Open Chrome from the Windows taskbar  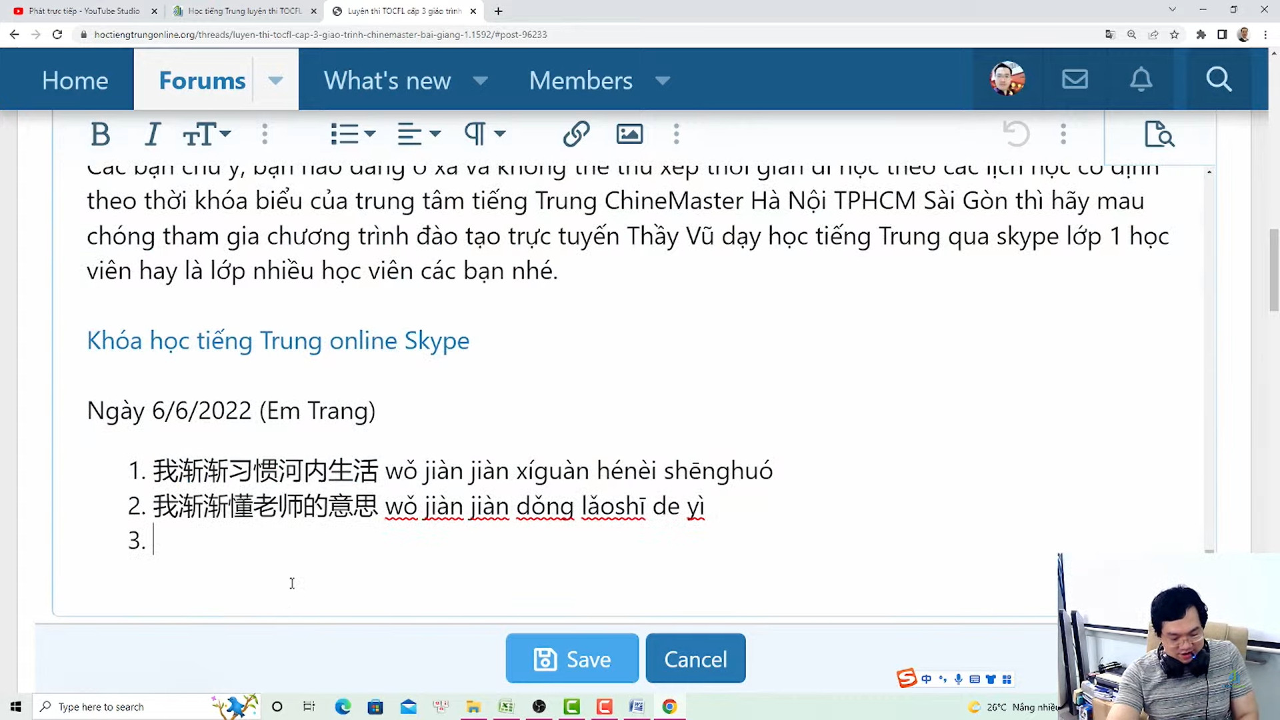(x=669, y=707)
